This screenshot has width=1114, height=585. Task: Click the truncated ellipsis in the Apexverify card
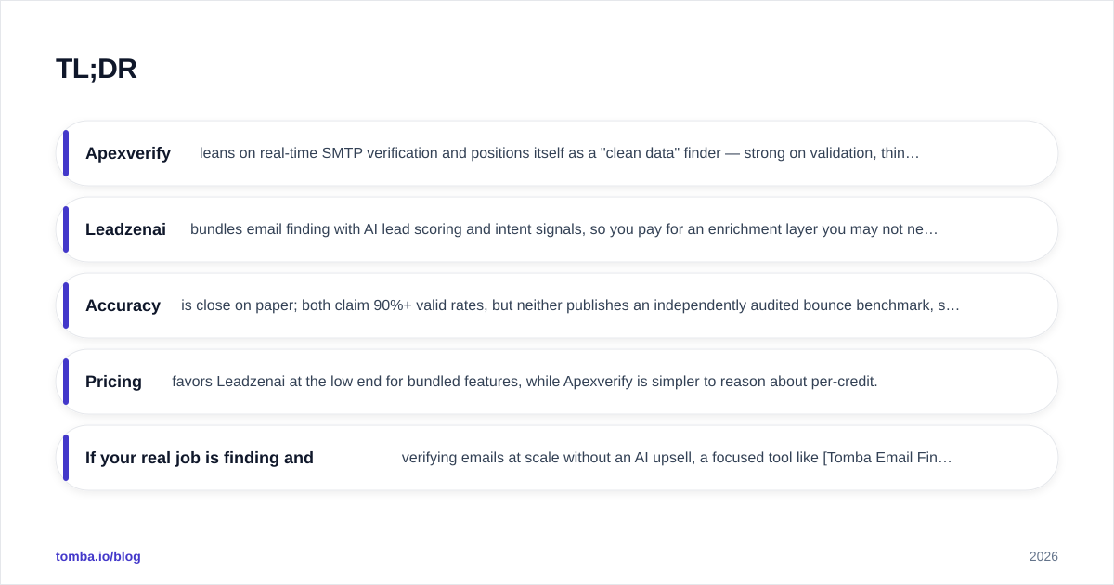coord(913,154)
